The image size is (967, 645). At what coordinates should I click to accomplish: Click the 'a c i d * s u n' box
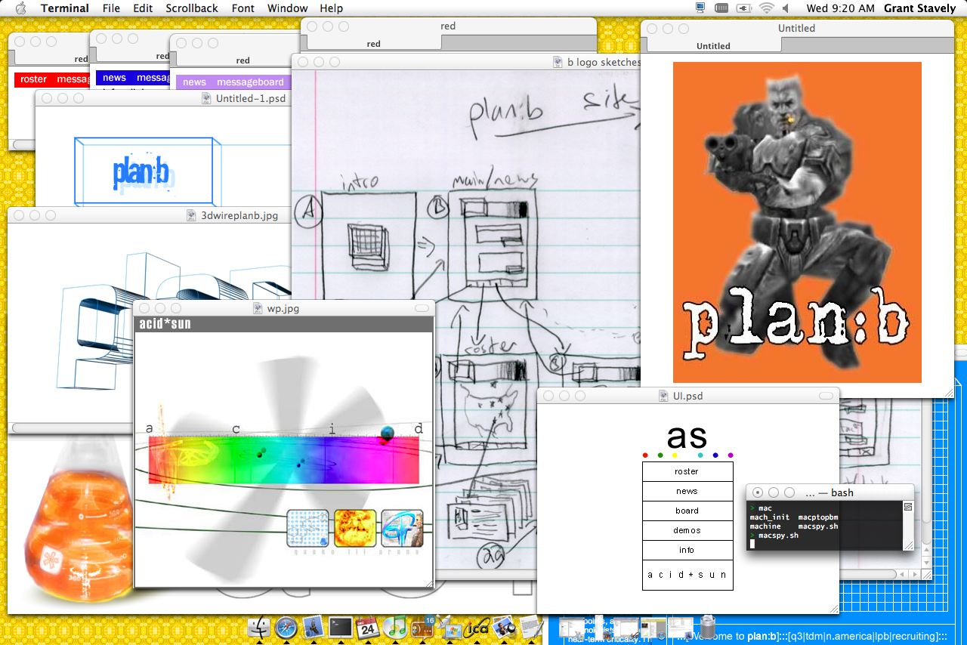coord(687,575)
